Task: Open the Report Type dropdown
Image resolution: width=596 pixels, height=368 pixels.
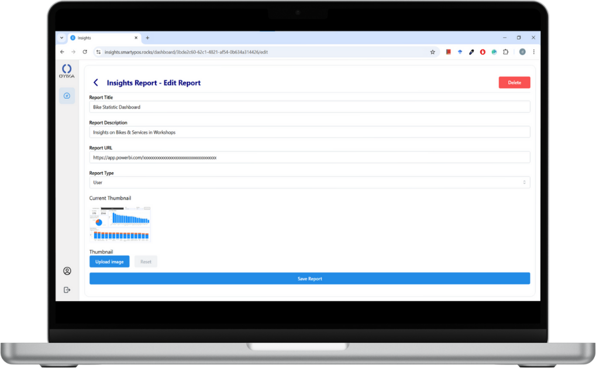Action: (x=309, y=182)
